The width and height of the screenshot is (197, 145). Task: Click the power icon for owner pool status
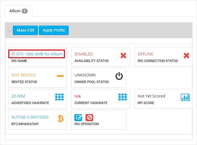119,76
